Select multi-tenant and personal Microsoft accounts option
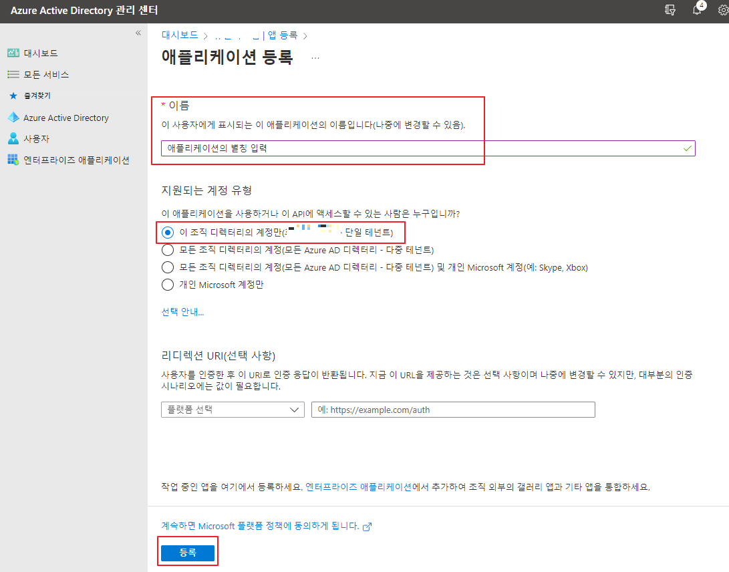729x572 pixels. tap(168, 267)
